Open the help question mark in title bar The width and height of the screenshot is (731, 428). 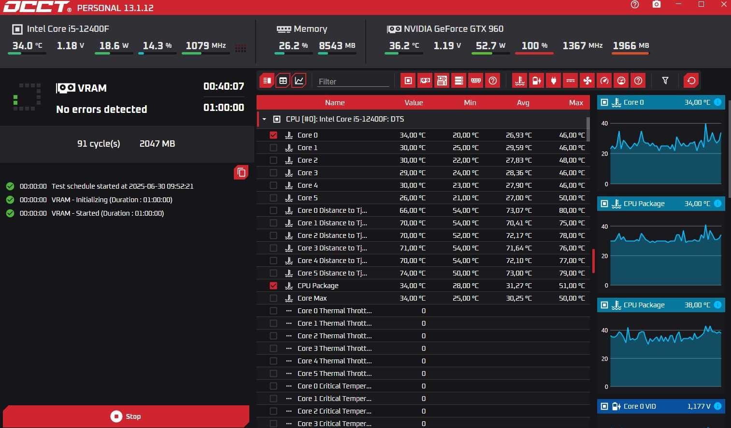[x=635, y=4]
